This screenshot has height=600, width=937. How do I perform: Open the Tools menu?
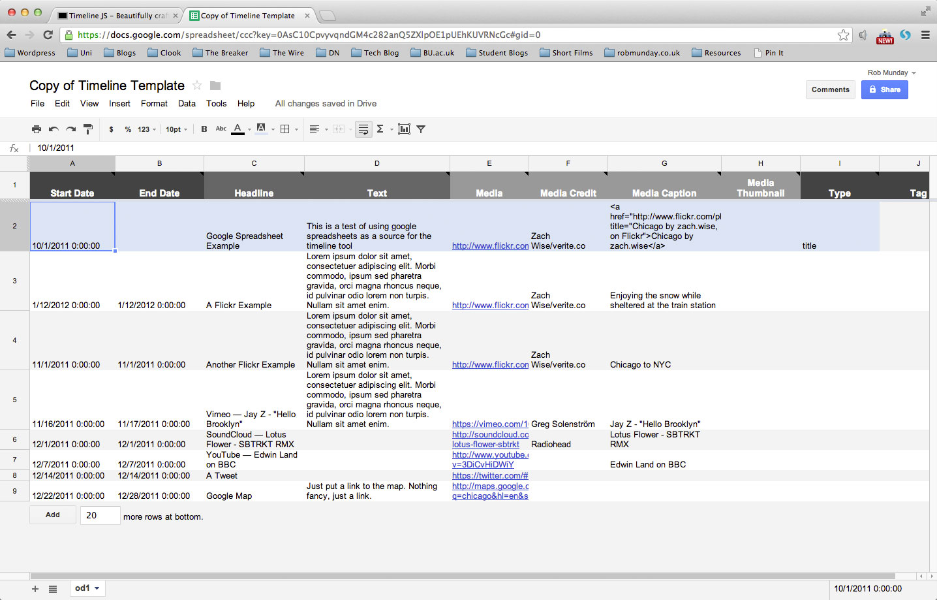click(216, 103)
